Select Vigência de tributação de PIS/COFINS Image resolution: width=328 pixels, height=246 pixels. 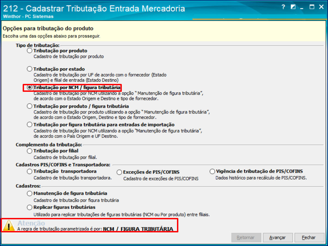[x=212, y=171]
